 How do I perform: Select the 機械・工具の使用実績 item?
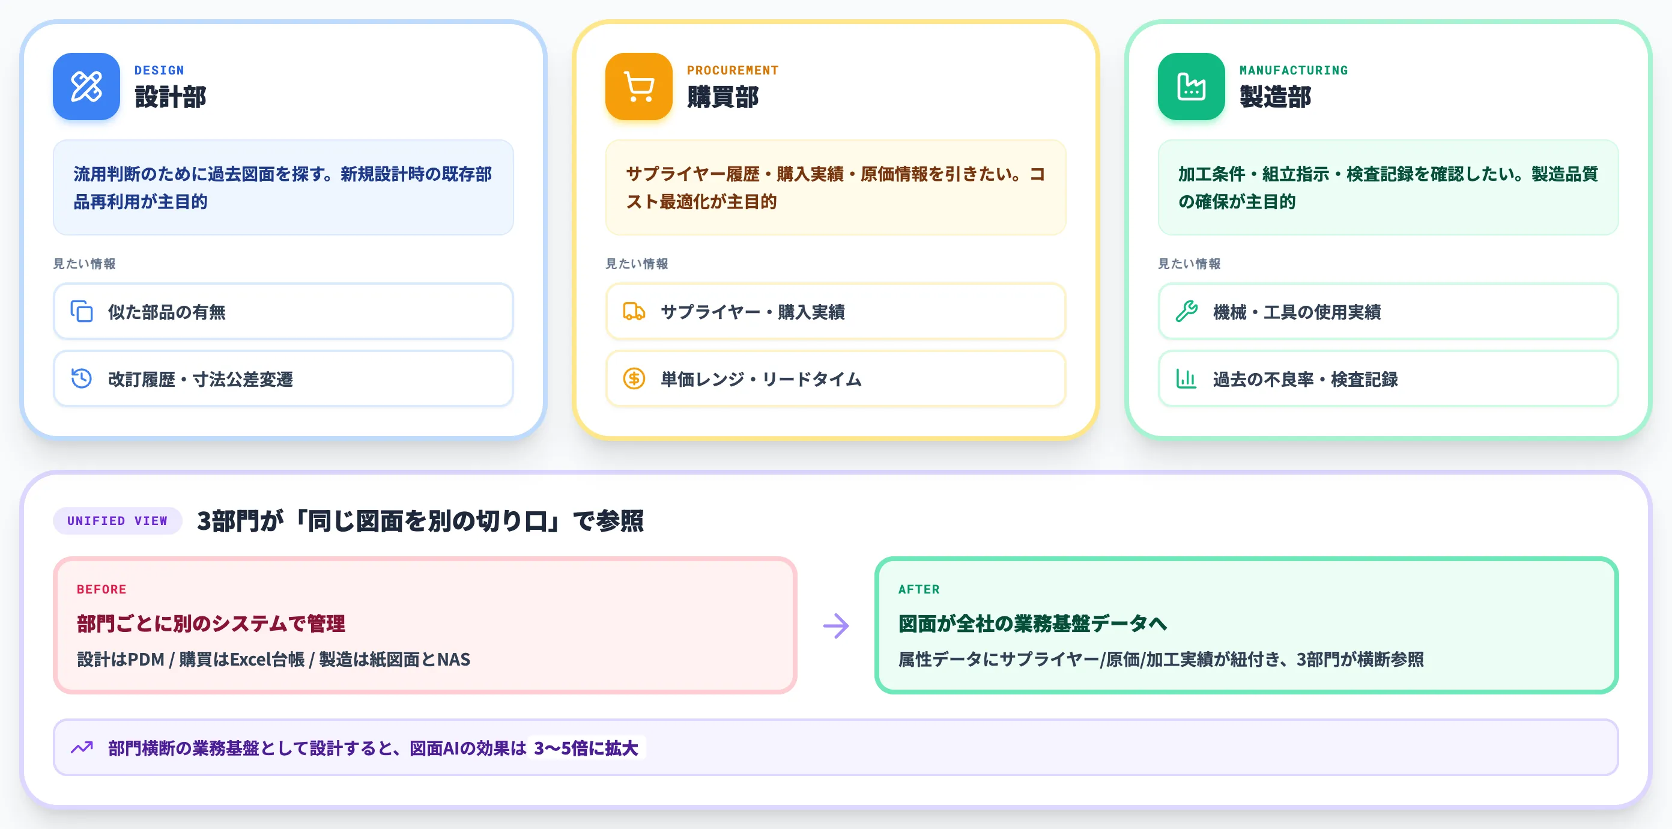[x=1388, y=312]
